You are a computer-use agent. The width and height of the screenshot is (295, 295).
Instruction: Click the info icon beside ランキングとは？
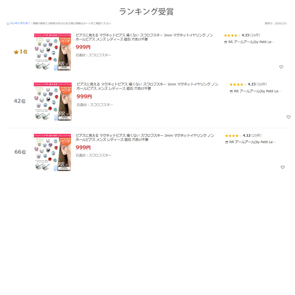(x=8, y=24)
